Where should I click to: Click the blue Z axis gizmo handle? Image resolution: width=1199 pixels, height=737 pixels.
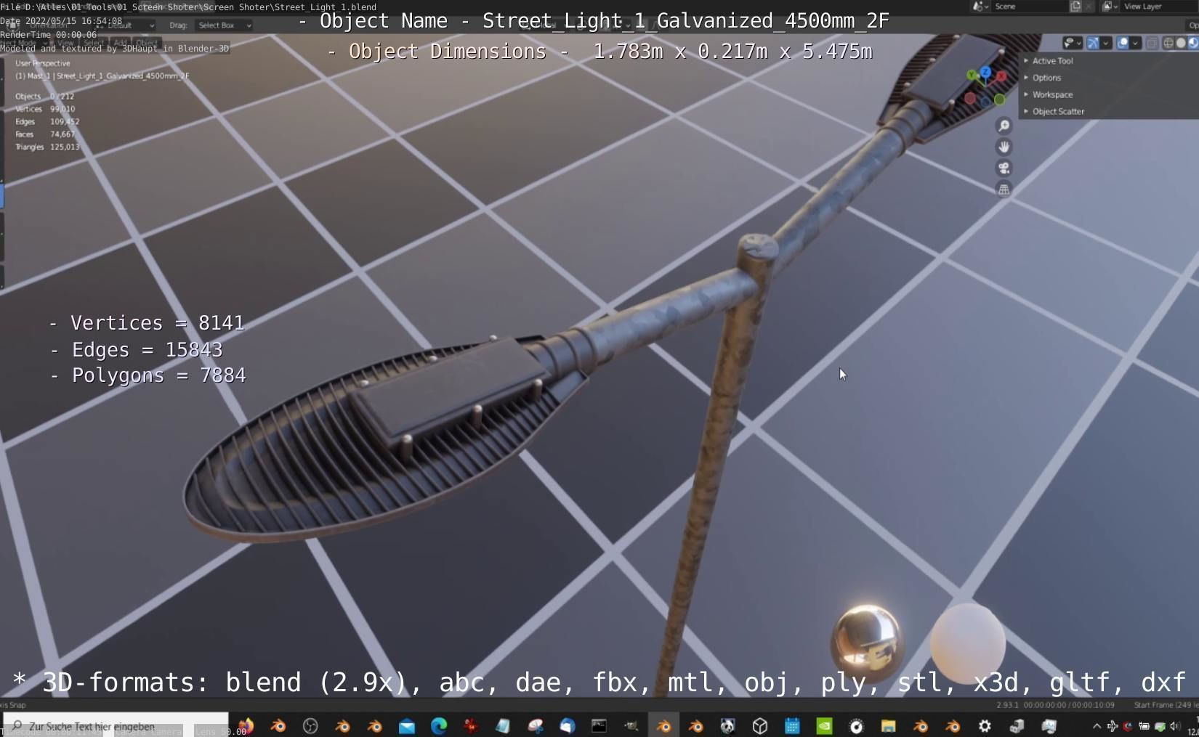985,71
